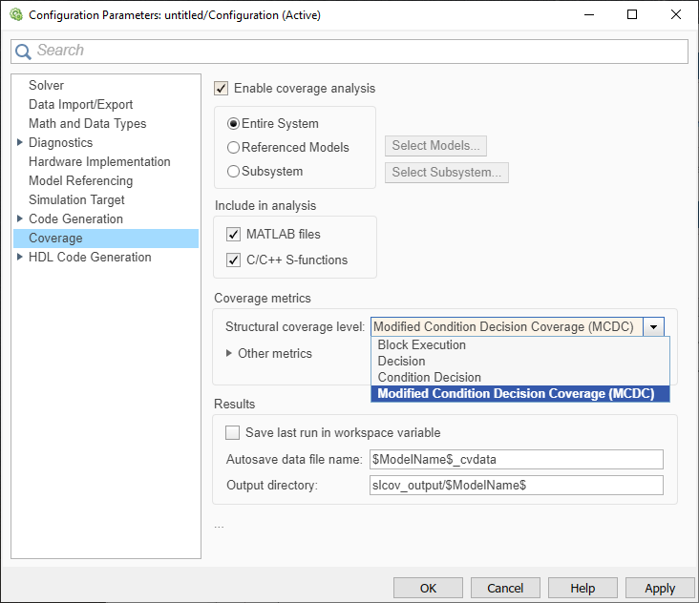
Task: Click the Output directory text field
Action: pos(516,486)
